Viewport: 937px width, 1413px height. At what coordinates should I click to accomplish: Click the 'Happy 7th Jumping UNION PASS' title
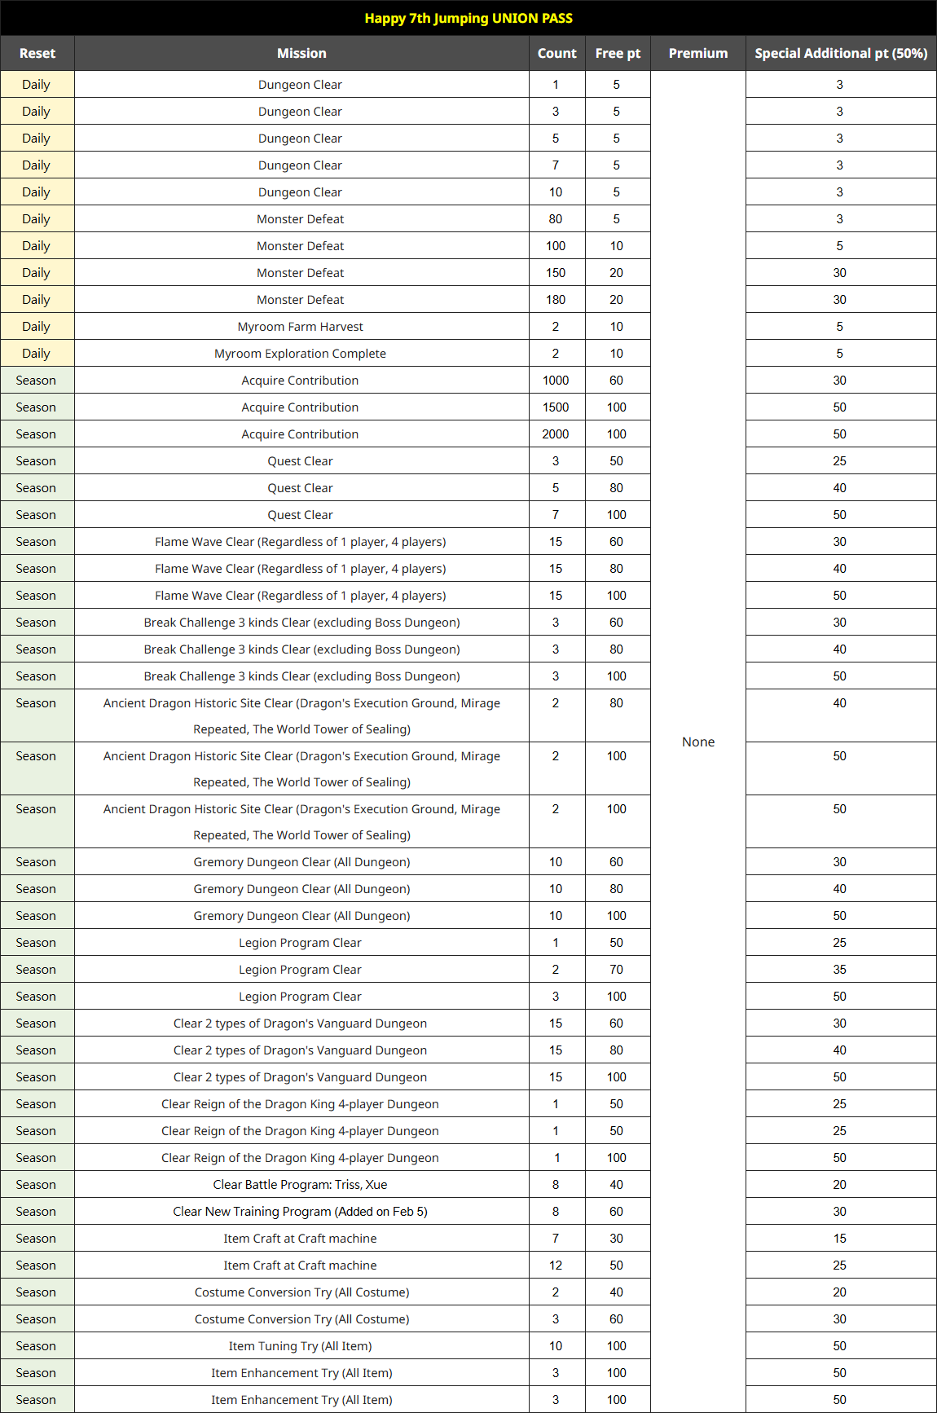click(x=468, y=18)
